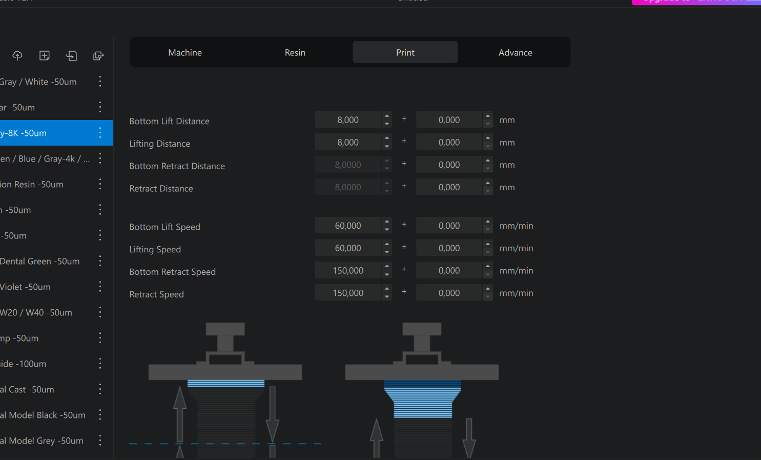Open the three-dot menu for Blue / Gray-4k profile
This screenshot has width=761, height=460.
(x=100, y=158)
